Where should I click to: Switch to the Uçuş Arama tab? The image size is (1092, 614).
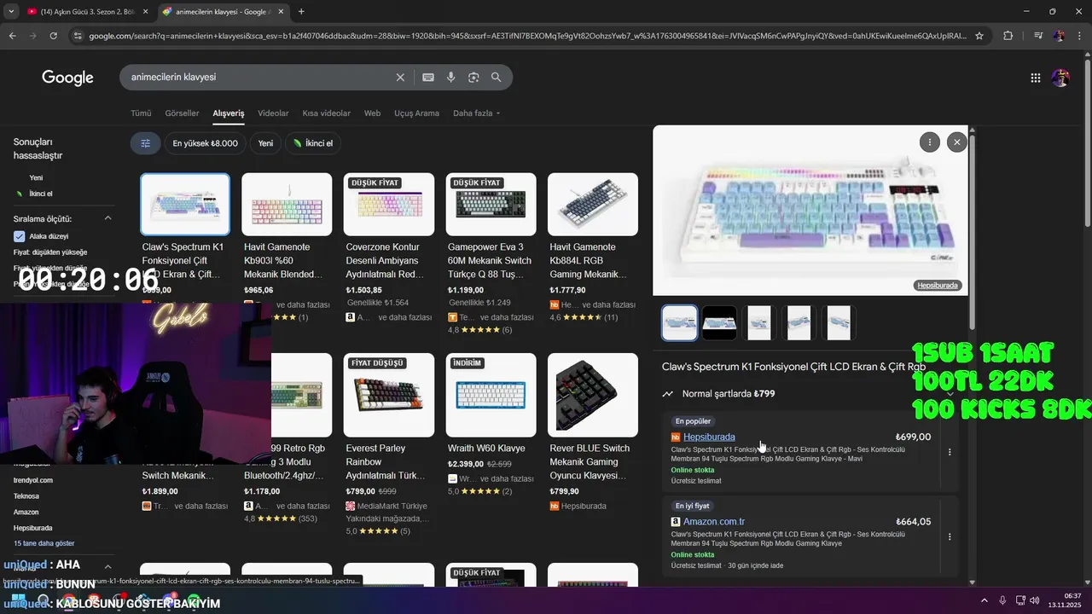416,113
